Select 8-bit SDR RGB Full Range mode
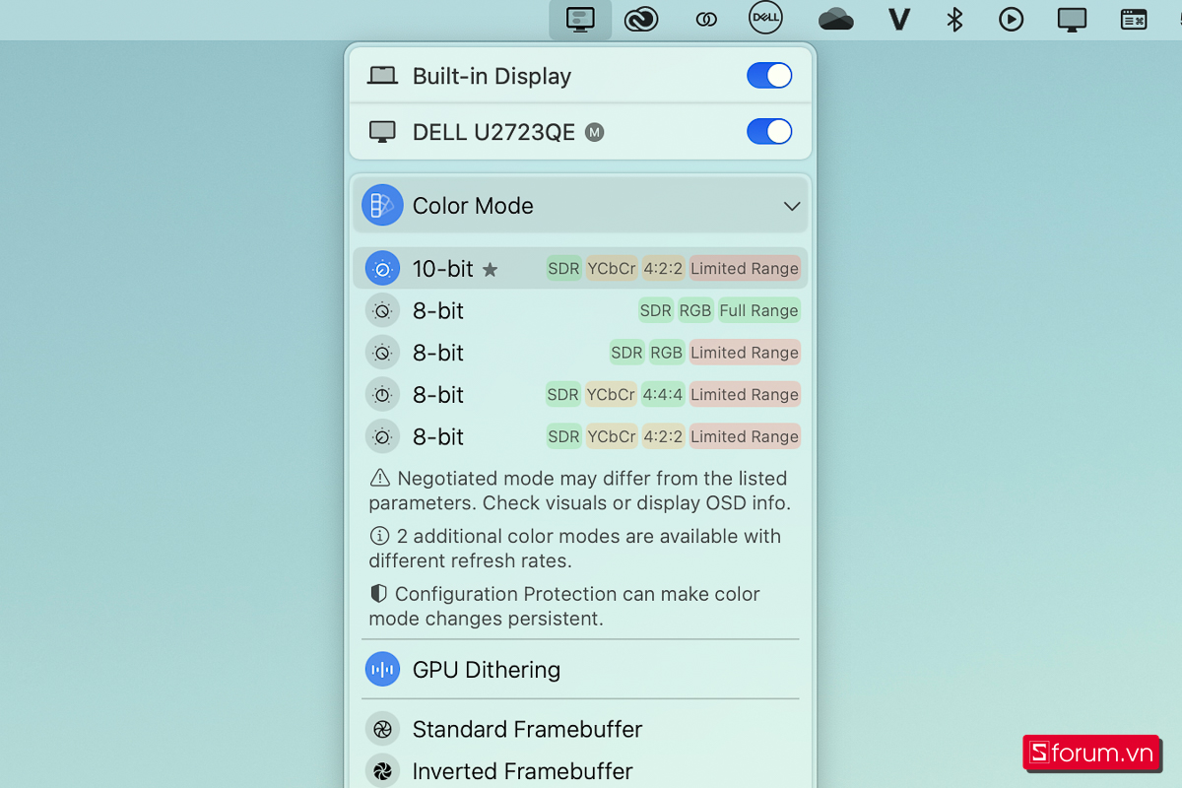1182x788 pixels. click(580, 310)
